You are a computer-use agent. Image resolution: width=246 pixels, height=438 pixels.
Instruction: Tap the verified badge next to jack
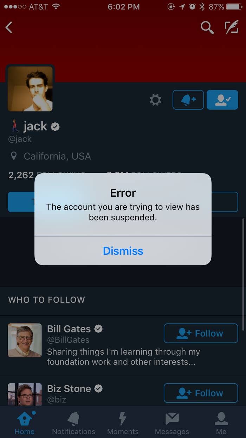[55, 127]
